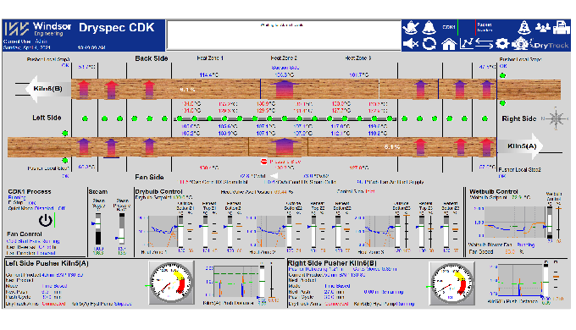576x330 pixels.
Task: Click the Left Side label
Action: pyautogui.click(x=47, y=118)
